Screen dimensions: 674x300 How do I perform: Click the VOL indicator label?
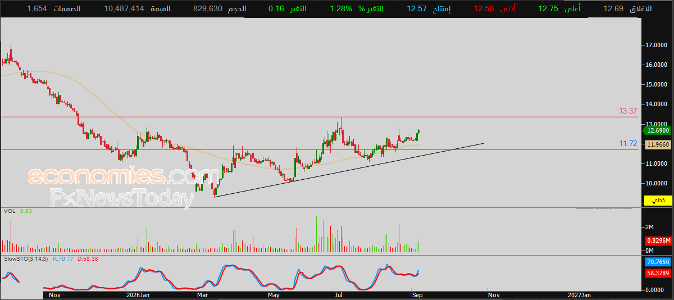[x=9, y=211]
